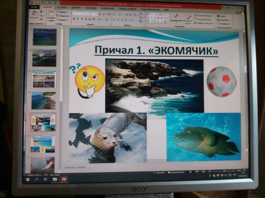
Task: Expand the Layout (Макет) dropdown
Action: point(63,12)
